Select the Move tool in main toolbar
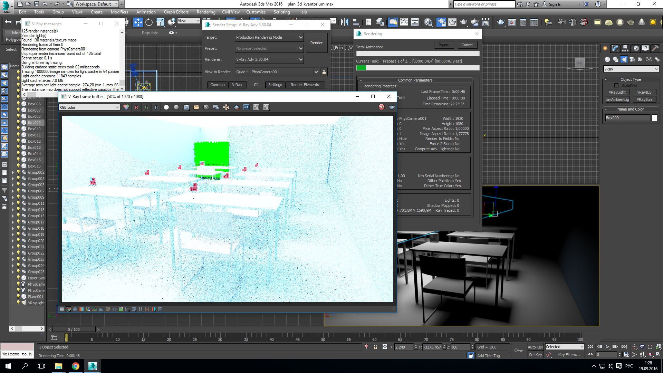Image resolution: width=663 pixels, height=373 pixels. tap(138, 22)
